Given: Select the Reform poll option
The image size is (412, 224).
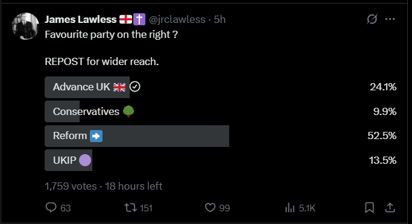Looking at the screenshot, I should tap(221, 136).
